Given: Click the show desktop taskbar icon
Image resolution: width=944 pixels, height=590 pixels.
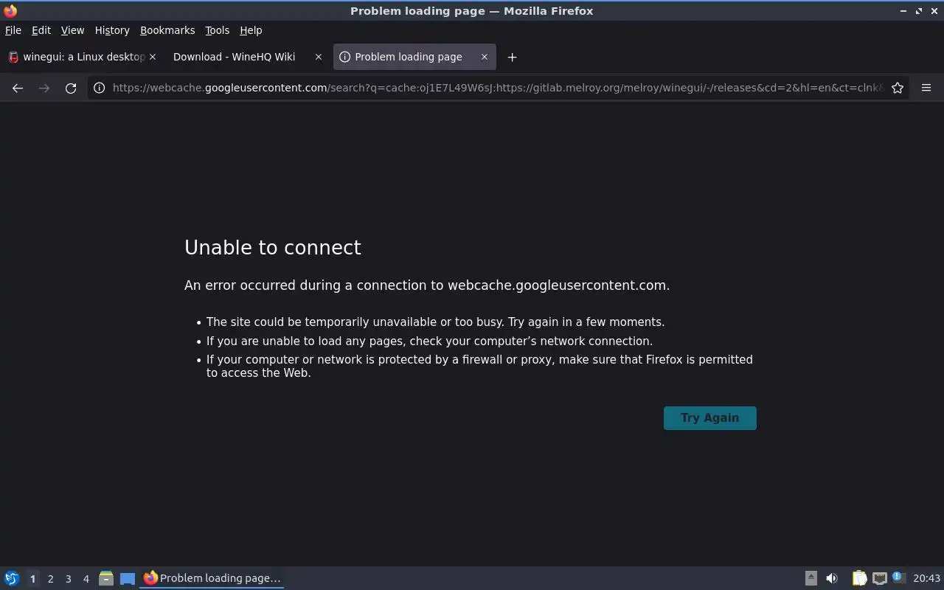Looking at the screenshot, I should point(128,578).
